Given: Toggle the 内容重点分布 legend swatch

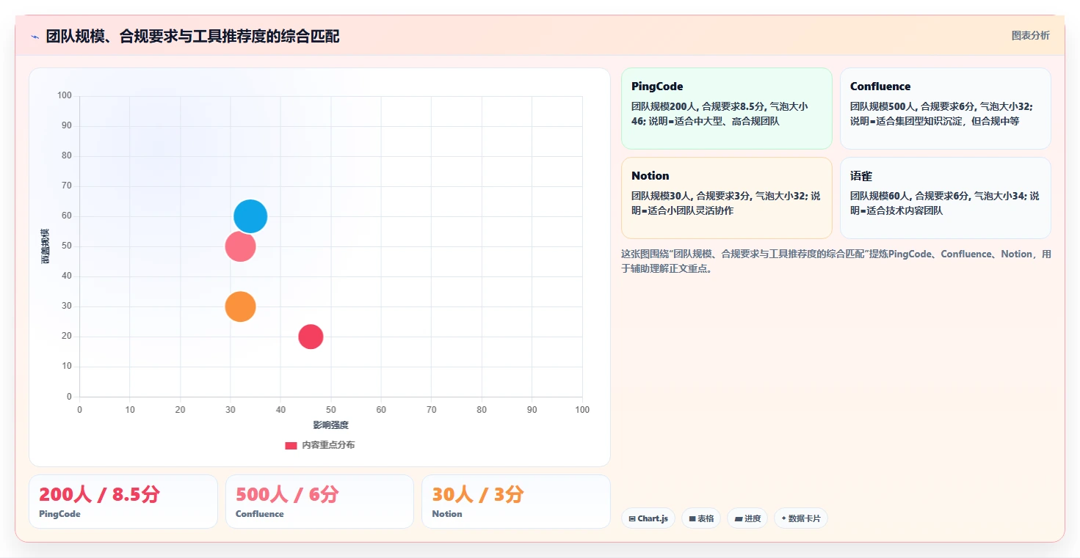Looking at the screenshot, I should pyautogui.click(x=291, y=445).
